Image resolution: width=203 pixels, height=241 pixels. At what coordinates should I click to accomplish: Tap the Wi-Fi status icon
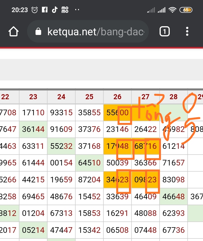tap(172, 10)
